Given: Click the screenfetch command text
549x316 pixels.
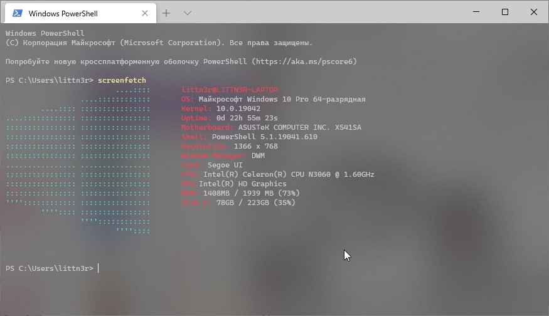Looking at the screenshot, I should coord(122,80).
